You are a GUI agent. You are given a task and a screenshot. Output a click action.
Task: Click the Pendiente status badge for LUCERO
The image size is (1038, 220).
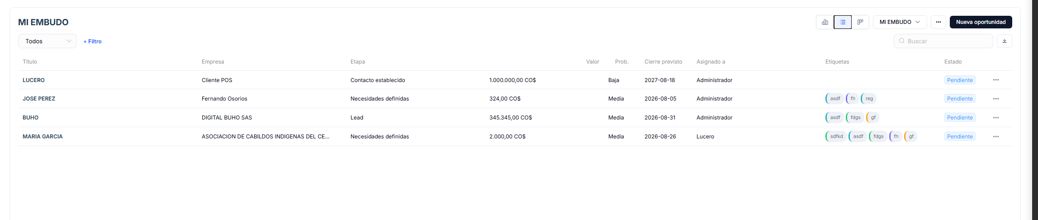tap(960, 80)
